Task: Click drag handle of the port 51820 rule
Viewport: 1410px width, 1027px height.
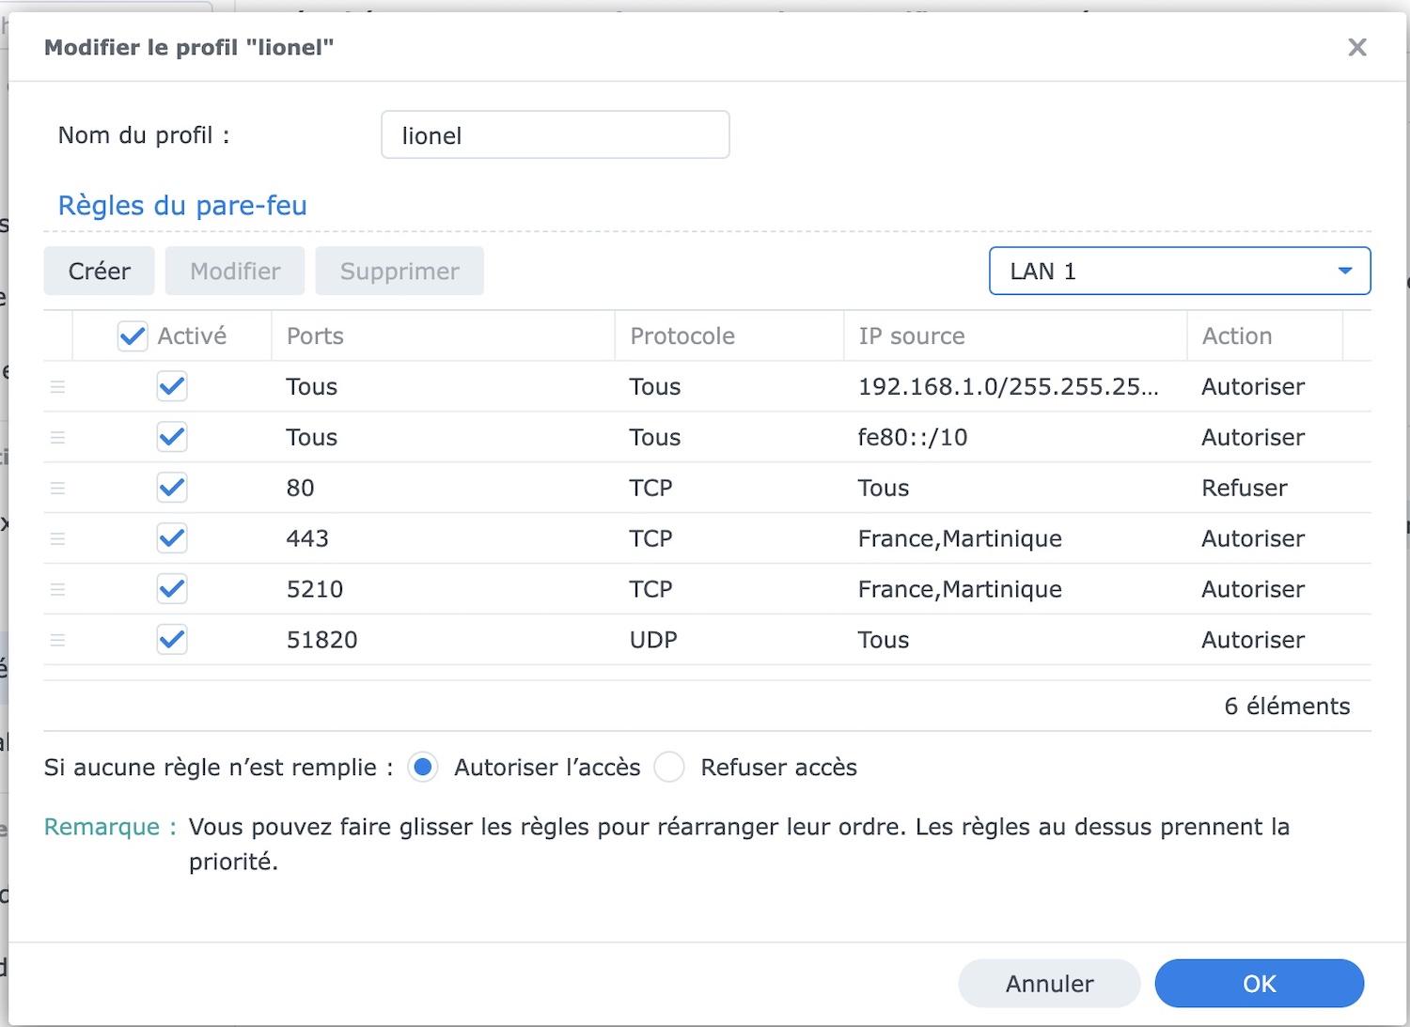Action: click(57, 640)
